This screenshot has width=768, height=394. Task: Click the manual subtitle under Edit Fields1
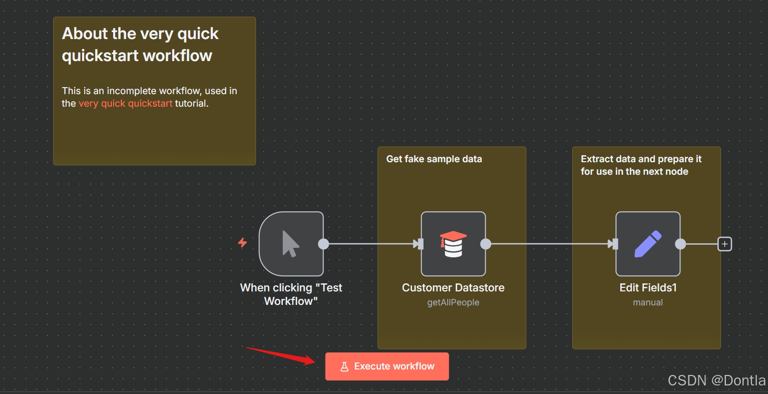click(x=647, y=302)
